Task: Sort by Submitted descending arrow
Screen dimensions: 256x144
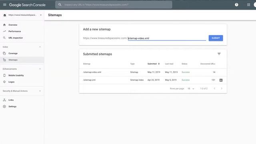Action: 159,64
